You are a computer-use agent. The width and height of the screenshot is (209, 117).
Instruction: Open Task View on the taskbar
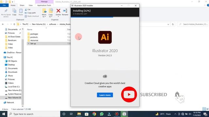[x=71, y=114]
